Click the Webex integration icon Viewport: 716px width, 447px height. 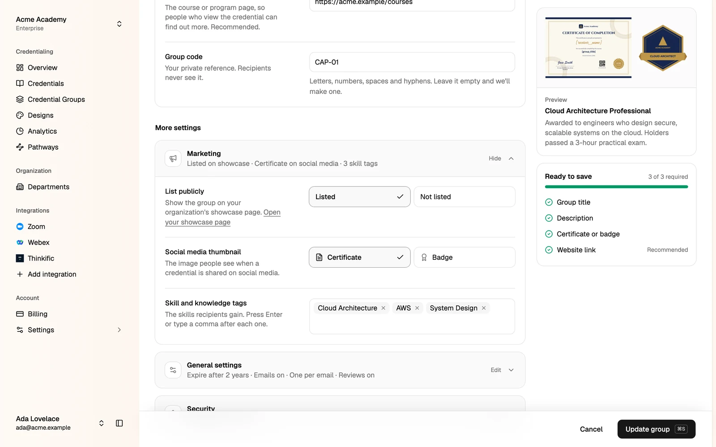(20, 242)
